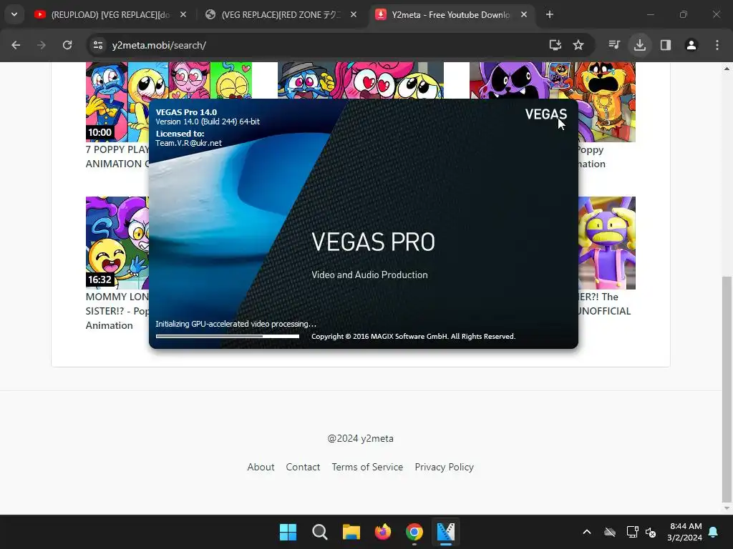Open Windows taskbar search
The width and height of the screenshot is (733, 549).
pos(320,532)
